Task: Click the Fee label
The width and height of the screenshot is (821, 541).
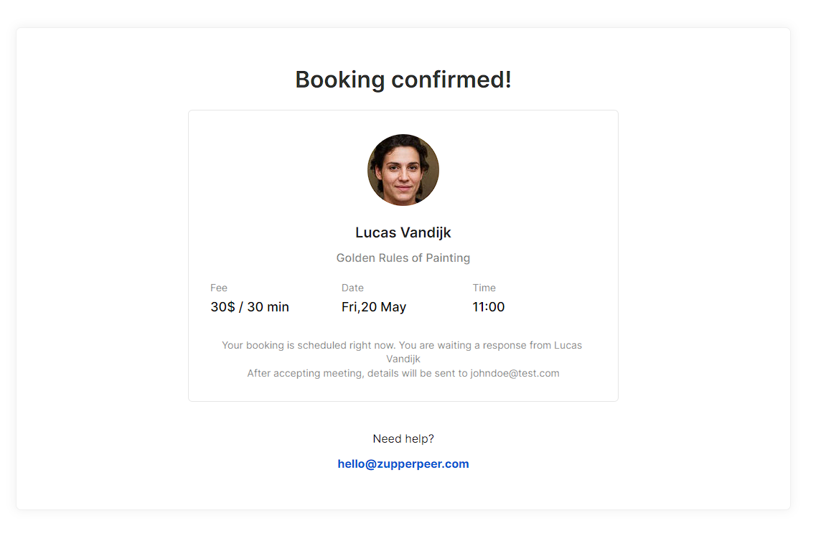Action: pyautogui.click(x=218, y=288)
